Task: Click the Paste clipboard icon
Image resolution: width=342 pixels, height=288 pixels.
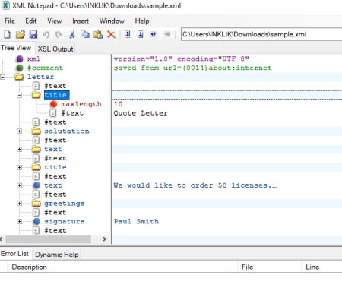Action: click(98, 34)
